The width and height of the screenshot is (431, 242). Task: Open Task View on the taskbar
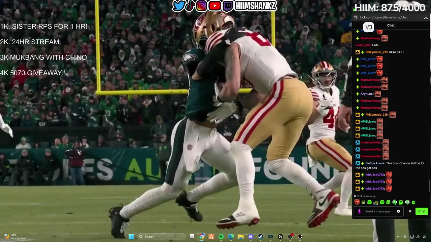[x=192, y=236]
